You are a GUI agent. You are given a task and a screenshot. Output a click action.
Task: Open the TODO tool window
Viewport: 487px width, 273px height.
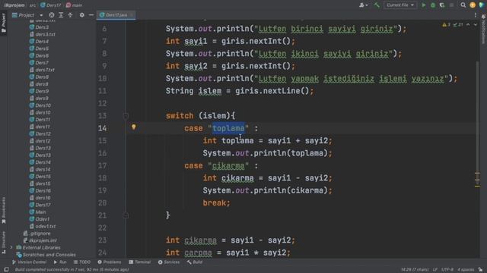click(x=82, y=262)
